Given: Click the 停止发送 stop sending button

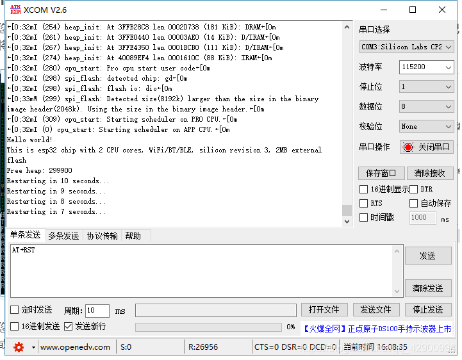Looking at the screenshot, I should tap(428, 310).
